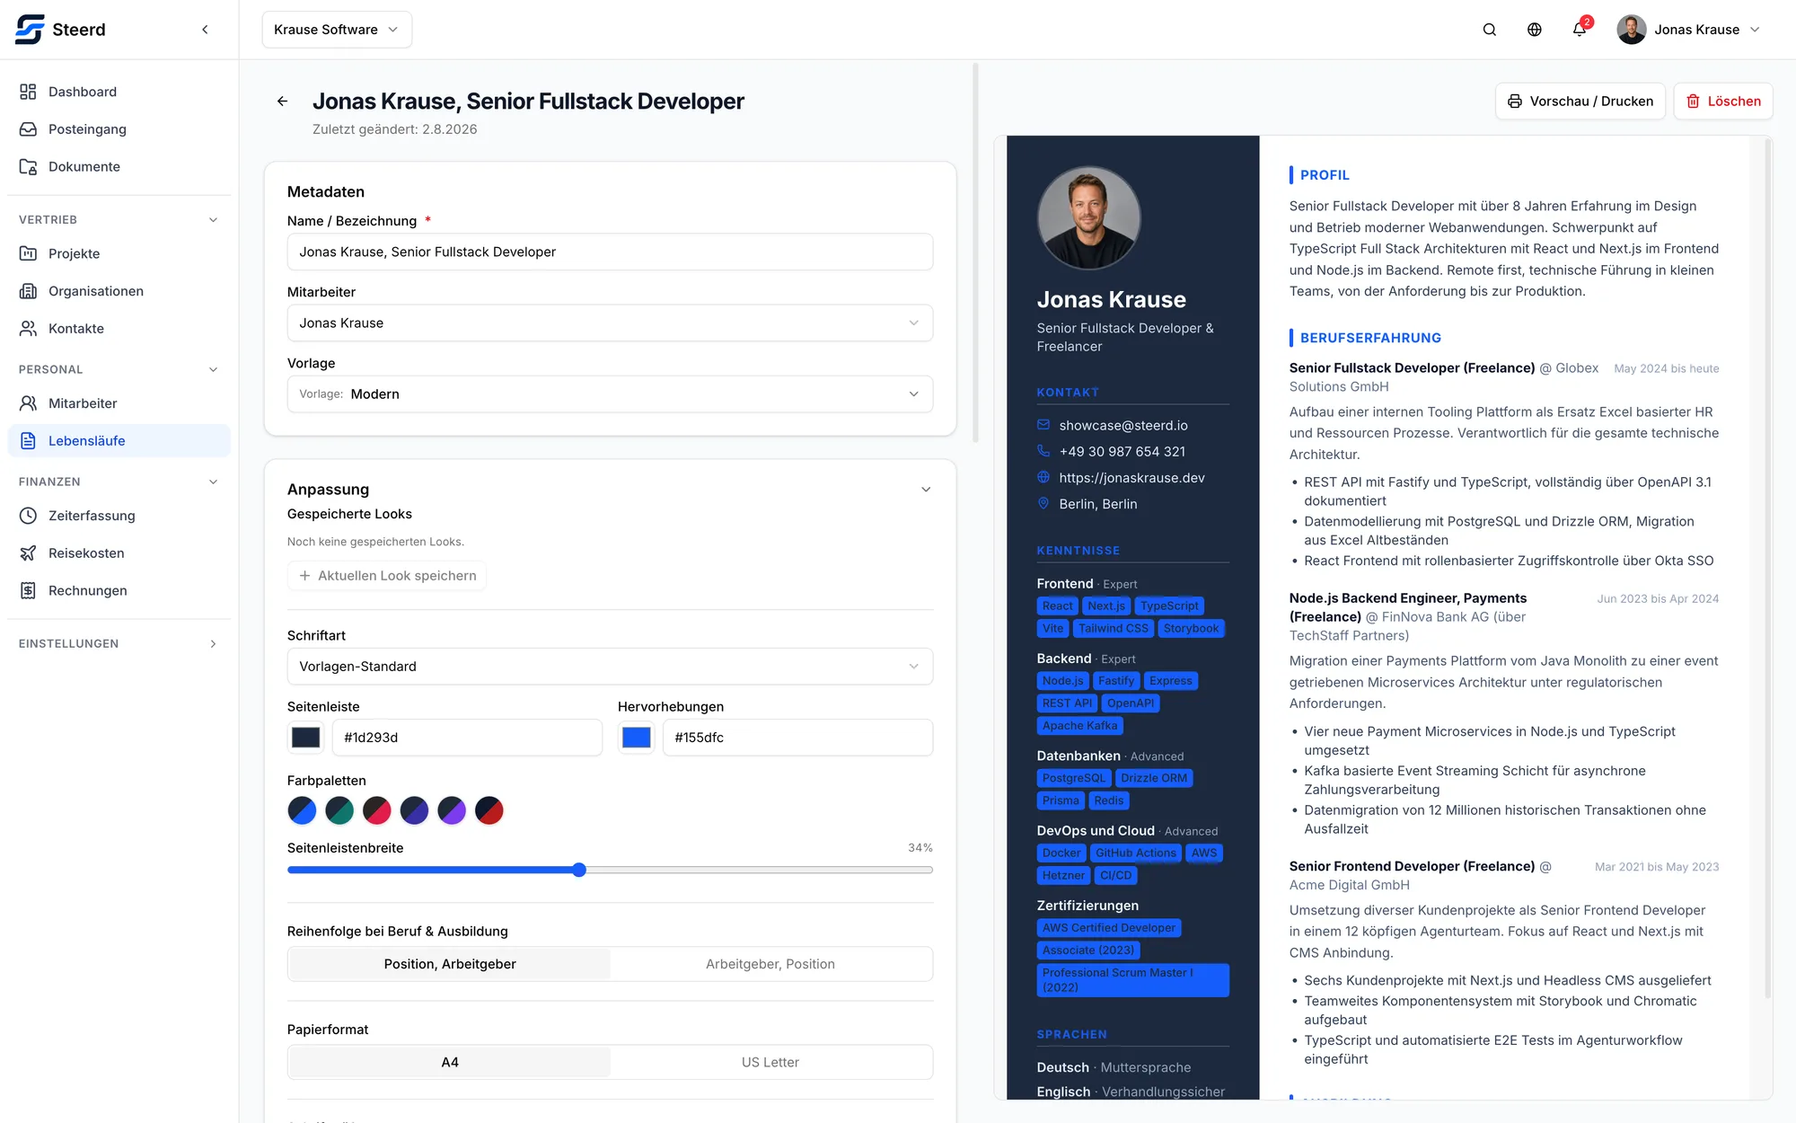Select Position, Arbeitgeber order

coord(450,964)
